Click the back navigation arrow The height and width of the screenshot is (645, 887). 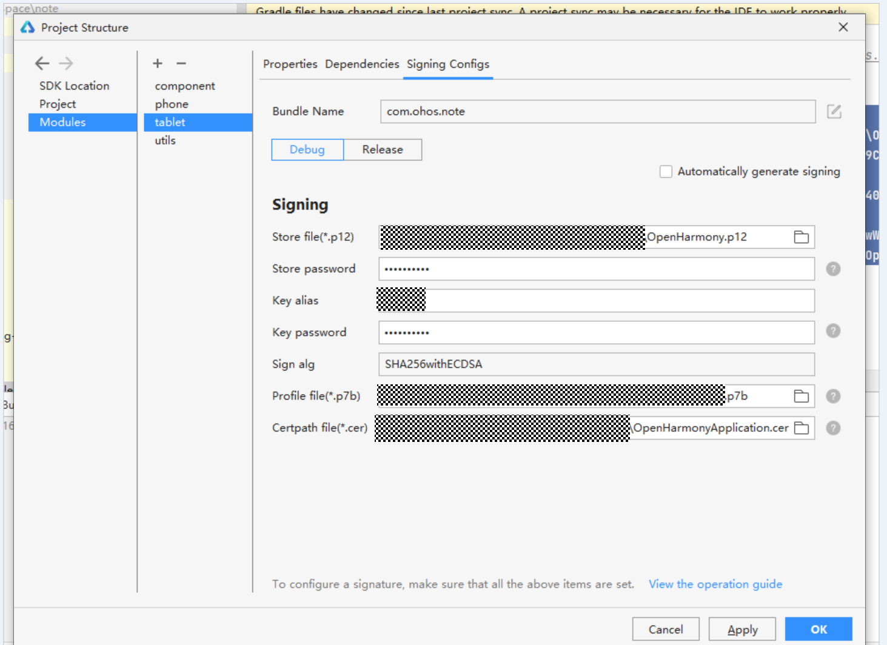pos(42,63)
